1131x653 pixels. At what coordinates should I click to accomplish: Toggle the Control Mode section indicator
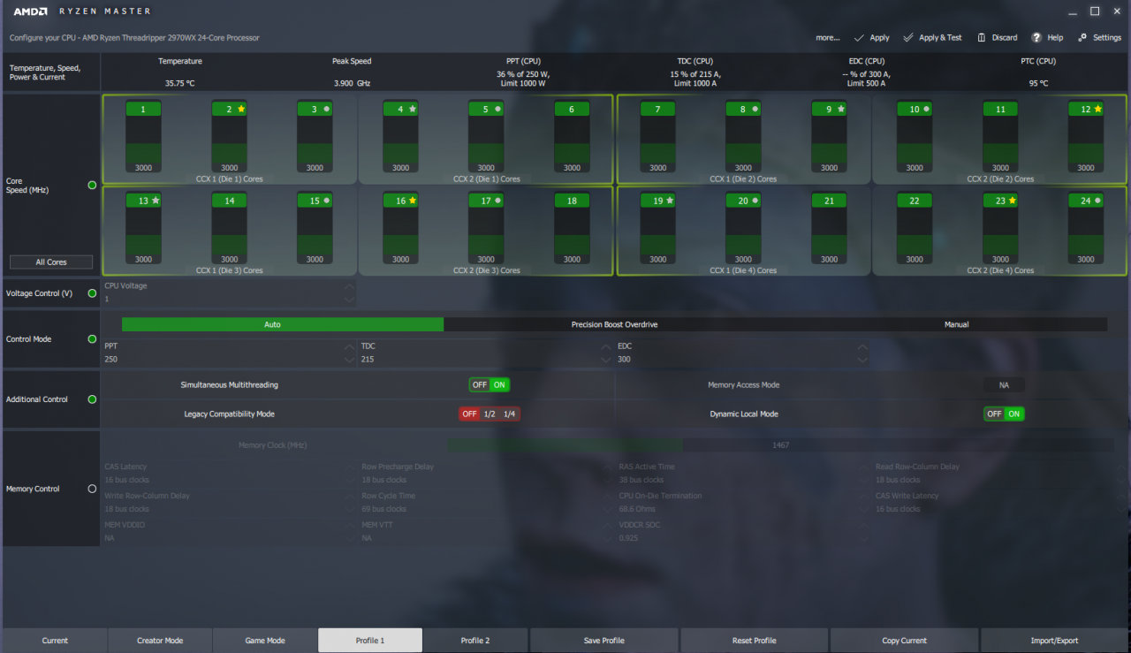[x=92, y=339]
